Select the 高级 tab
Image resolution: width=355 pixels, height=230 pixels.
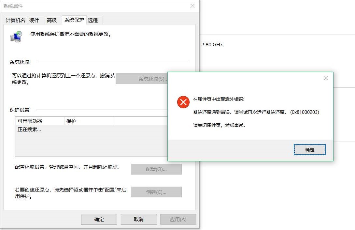[52, 20]
